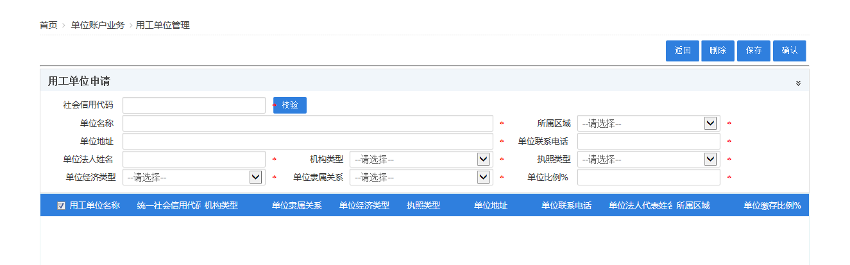Click the 所属区域 table column header

pos(693,205)
